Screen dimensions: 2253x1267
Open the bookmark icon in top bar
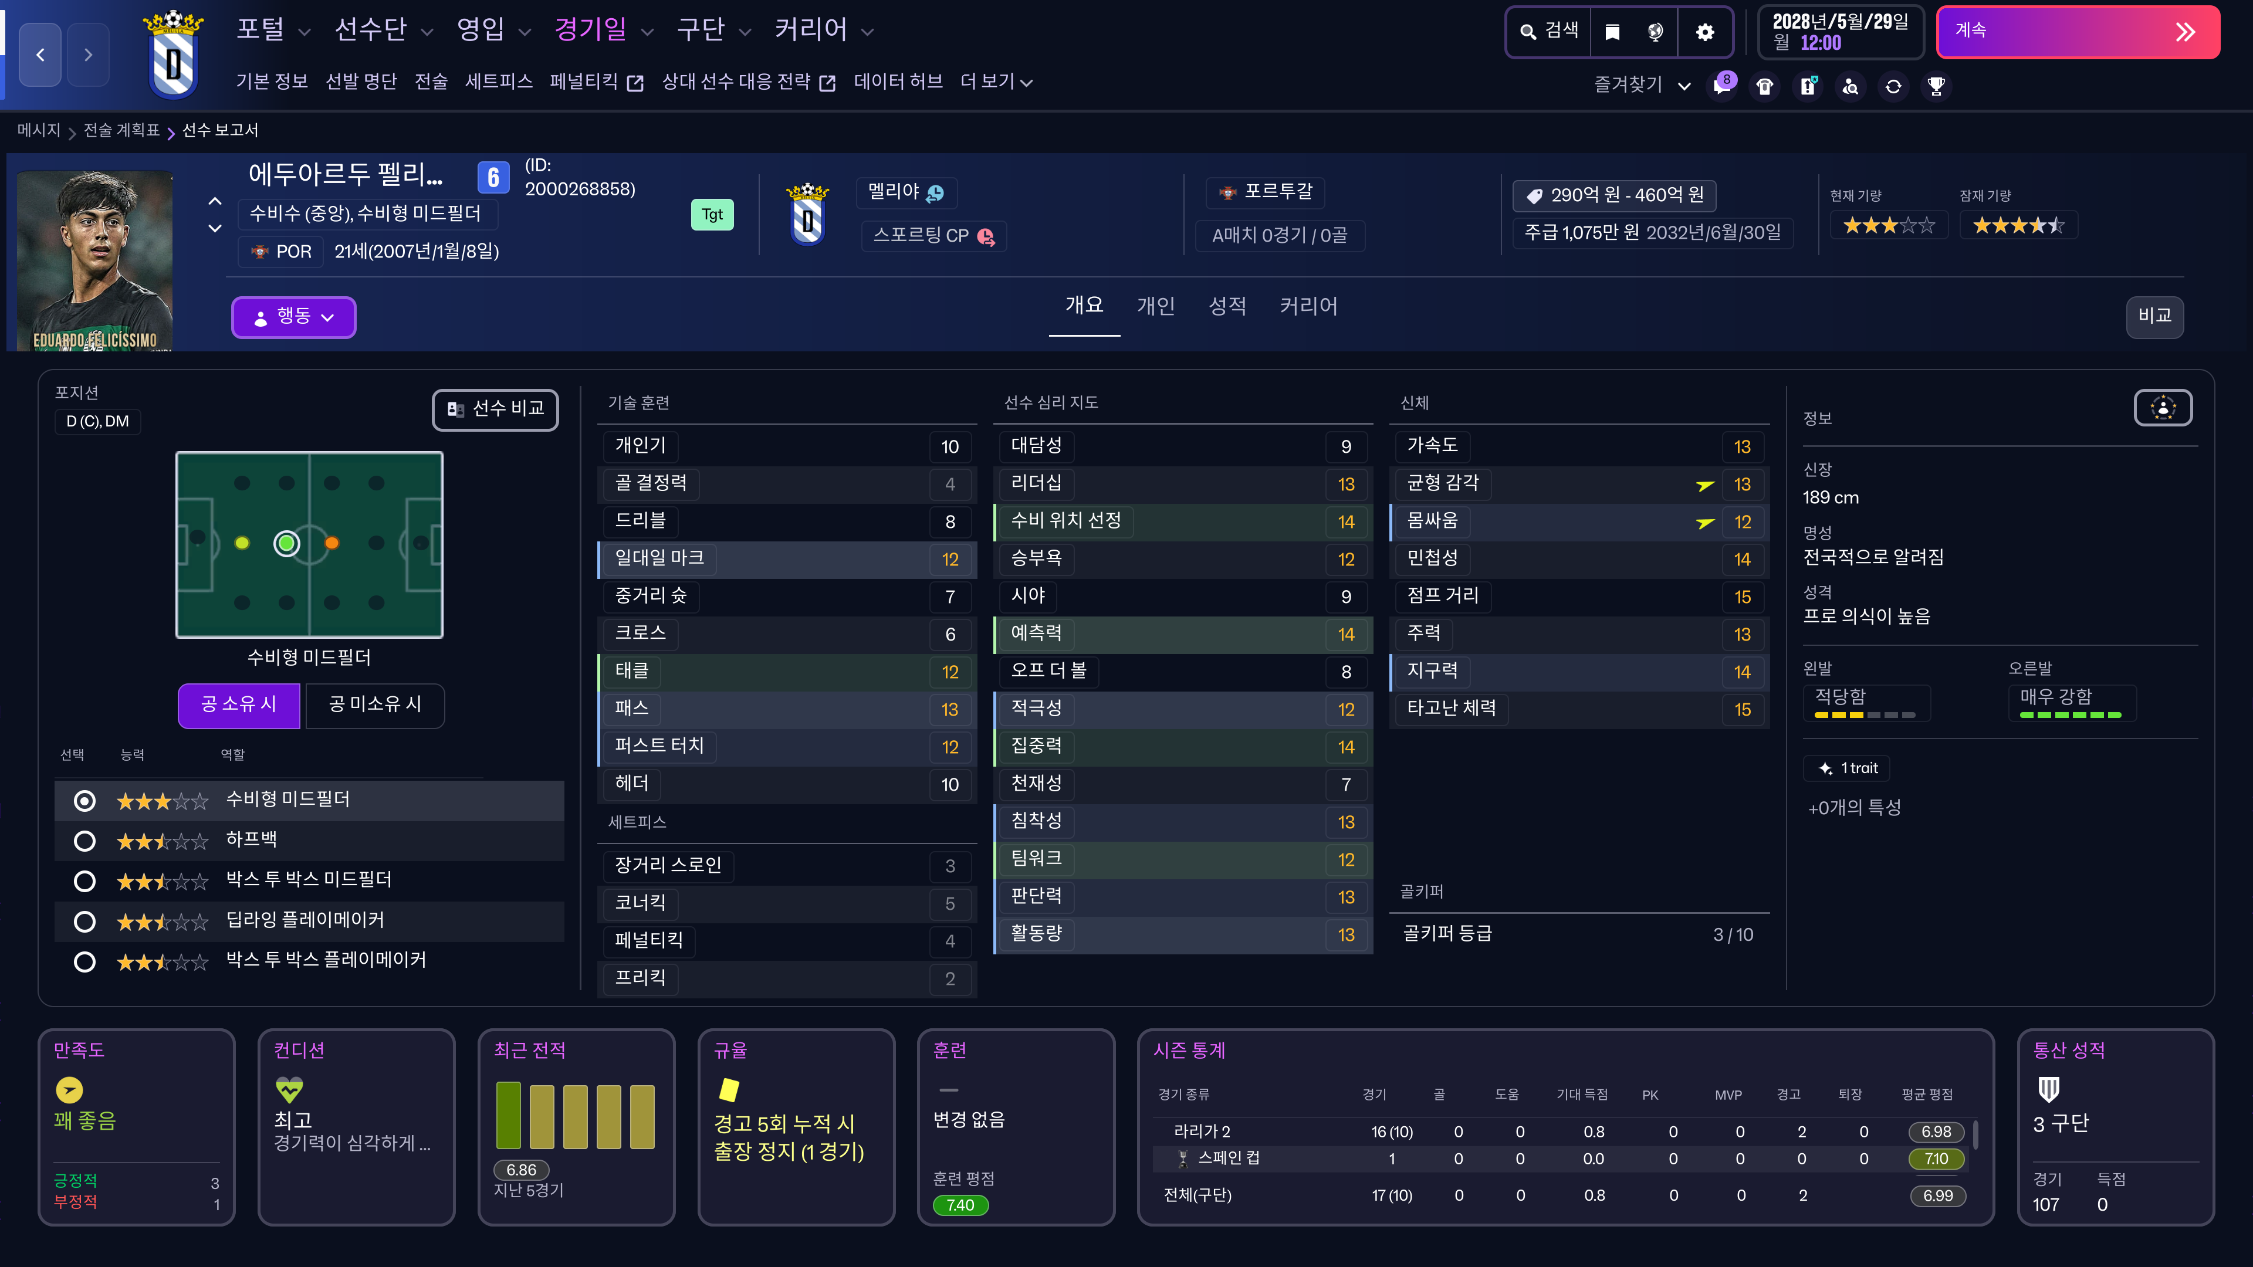(x=1612, y=32)
